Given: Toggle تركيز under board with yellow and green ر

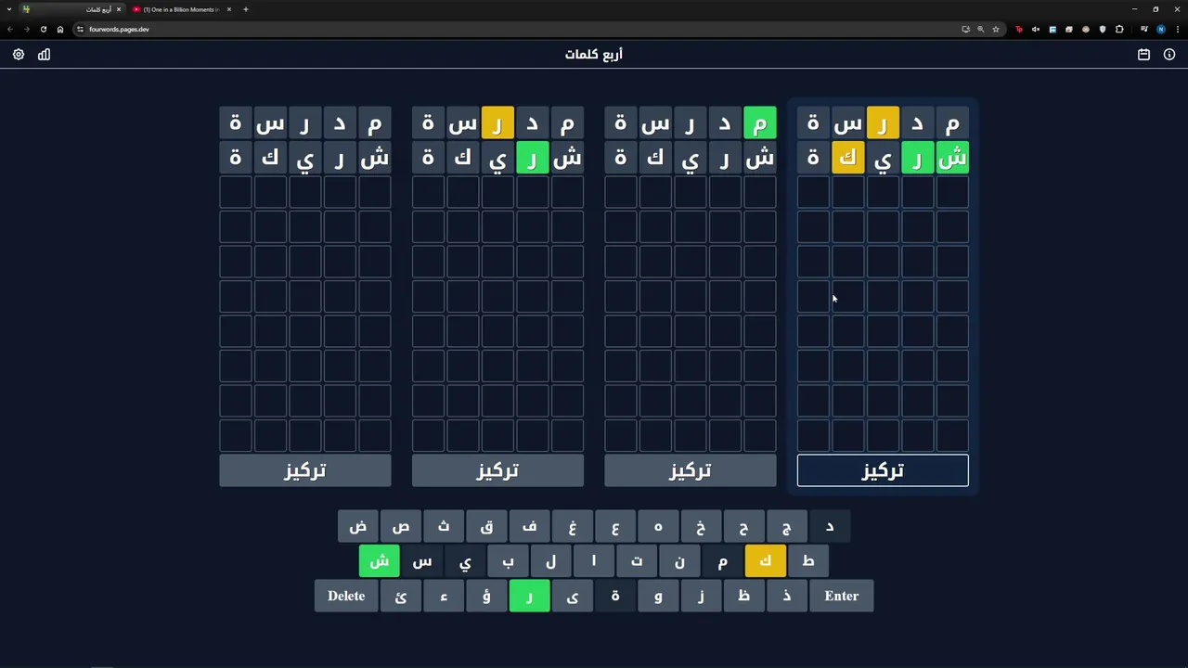Looking at the screenshot, I should coord(497,470).
